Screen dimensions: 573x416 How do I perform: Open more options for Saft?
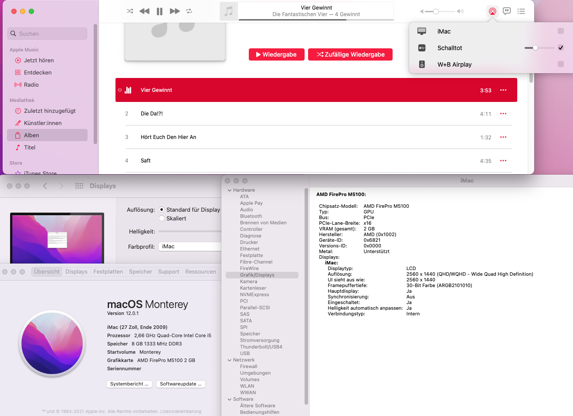coord(503,161)
